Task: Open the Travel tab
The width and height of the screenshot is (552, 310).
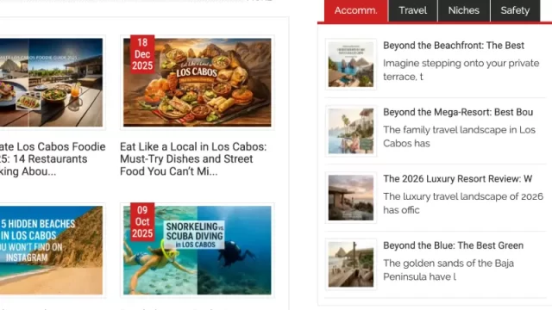Action: tap(413, 10)
